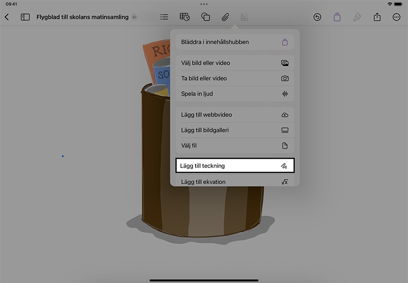Open the list formatting toolbar icon
Viewport: 408px width, 283px height.
[164, 17]
